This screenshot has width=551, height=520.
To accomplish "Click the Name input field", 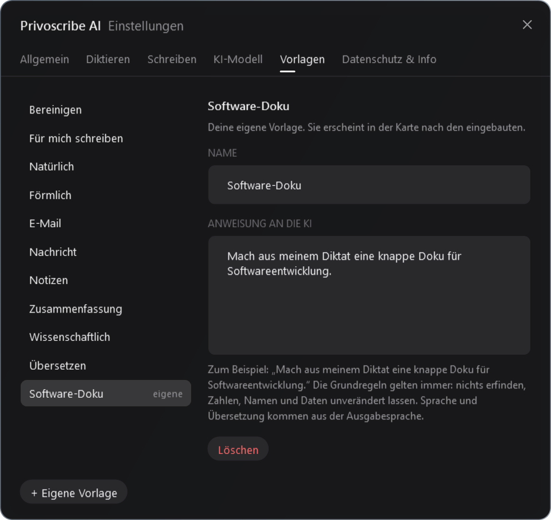I will (369, 185).
